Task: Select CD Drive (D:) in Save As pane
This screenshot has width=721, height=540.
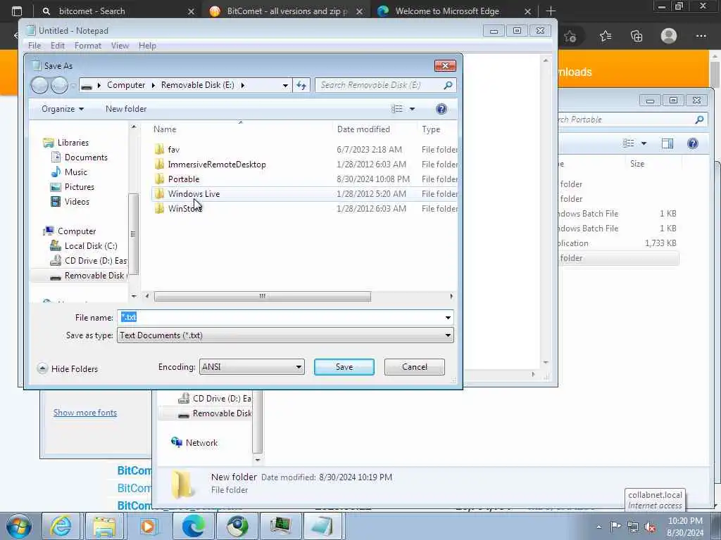Action: (x=95, y=261)
